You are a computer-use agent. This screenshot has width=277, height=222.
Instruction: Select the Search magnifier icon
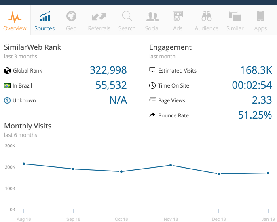[x=127, y=16]
